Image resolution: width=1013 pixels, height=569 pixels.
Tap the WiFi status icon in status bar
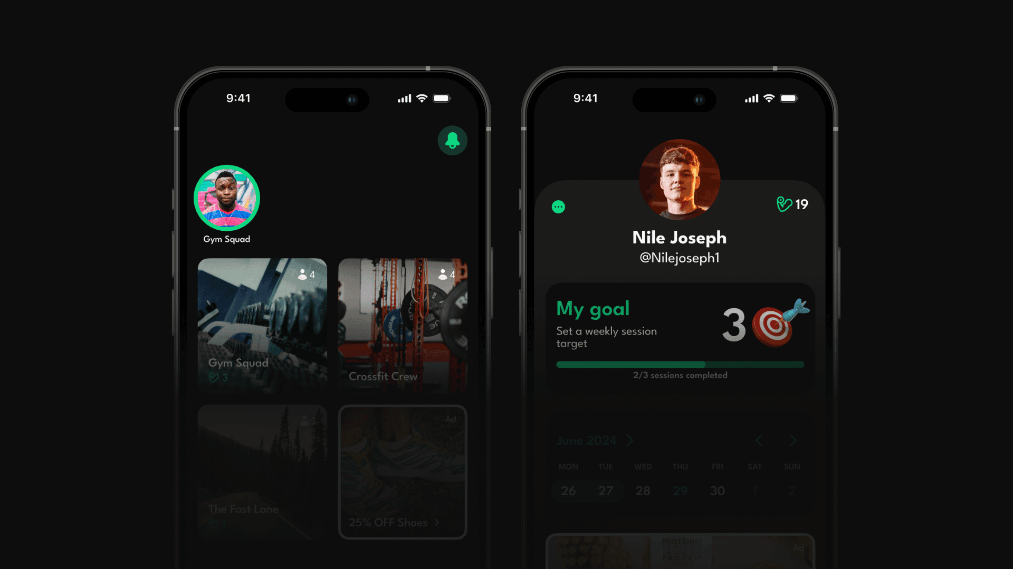[424, 97]
